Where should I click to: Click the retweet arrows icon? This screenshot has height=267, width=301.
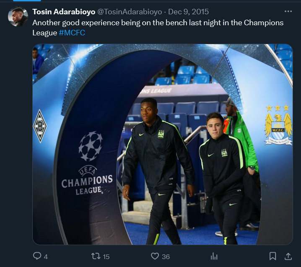96,256
